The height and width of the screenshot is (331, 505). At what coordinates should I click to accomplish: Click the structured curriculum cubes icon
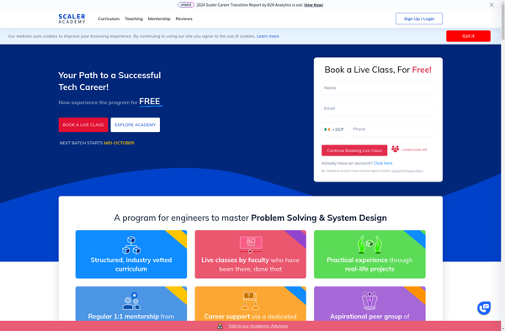click(x=131, y=245)
